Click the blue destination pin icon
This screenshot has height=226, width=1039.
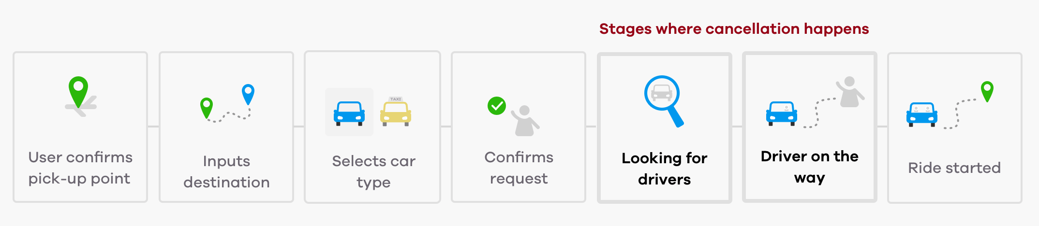click(248, 93)
